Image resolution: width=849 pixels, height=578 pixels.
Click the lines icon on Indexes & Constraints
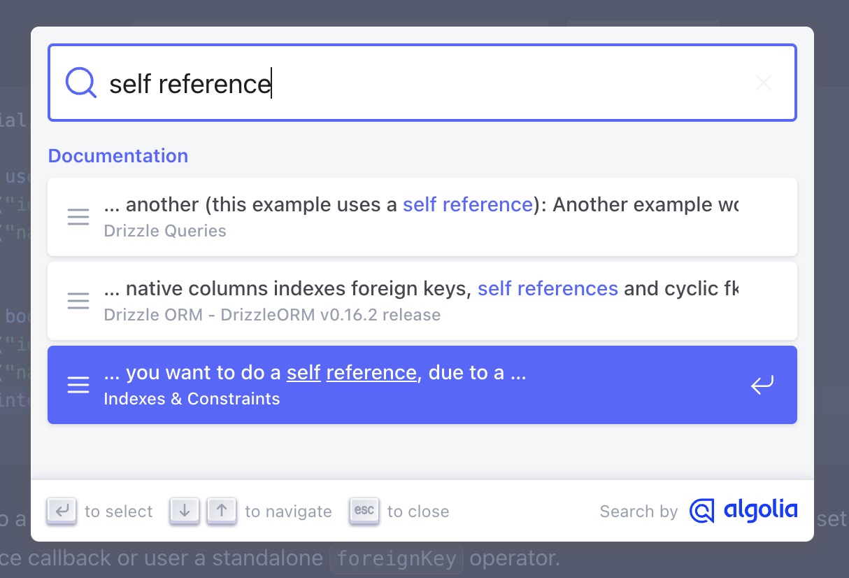78,385
